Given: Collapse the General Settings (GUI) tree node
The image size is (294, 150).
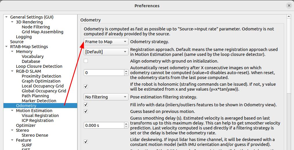Looking at the screenshot, I should tap(7, 17).
